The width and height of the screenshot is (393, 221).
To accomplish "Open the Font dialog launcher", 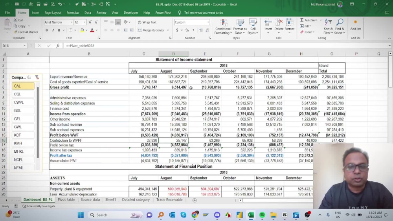I will [99, 38].
